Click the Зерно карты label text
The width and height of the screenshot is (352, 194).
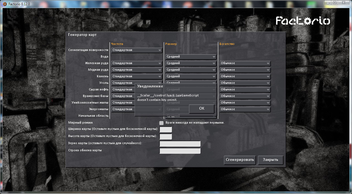tap(105, 143)
